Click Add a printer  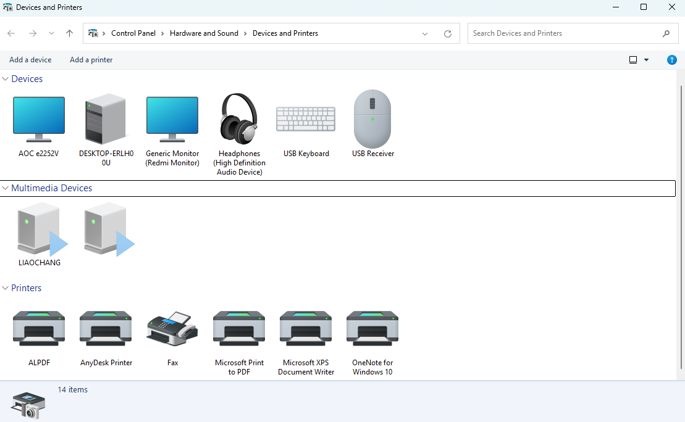point(91,60)
